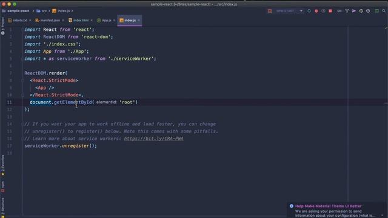Toggle the fold marker at line 16 comment
The width and height of the screenshot is (388, 218).
coord(22,139)
